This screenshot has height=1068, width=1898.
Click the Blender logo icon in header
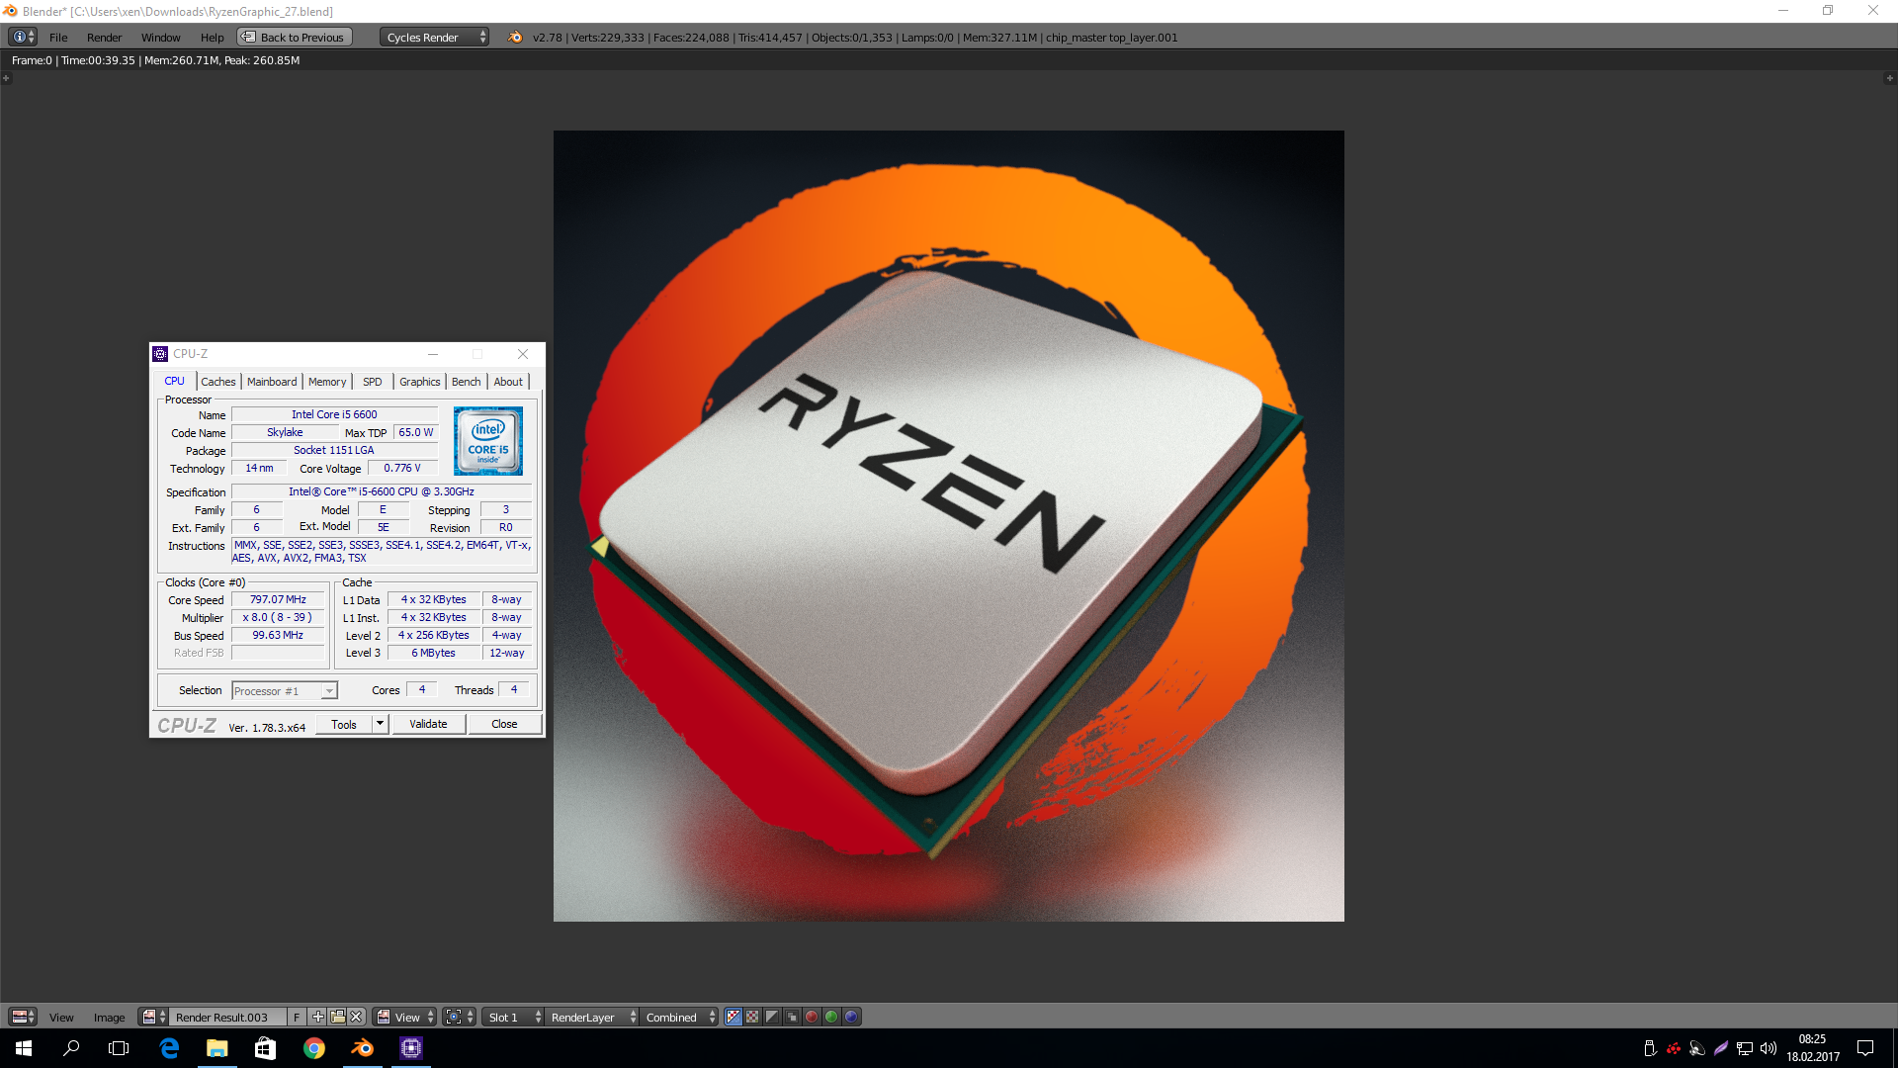[514, 38]
